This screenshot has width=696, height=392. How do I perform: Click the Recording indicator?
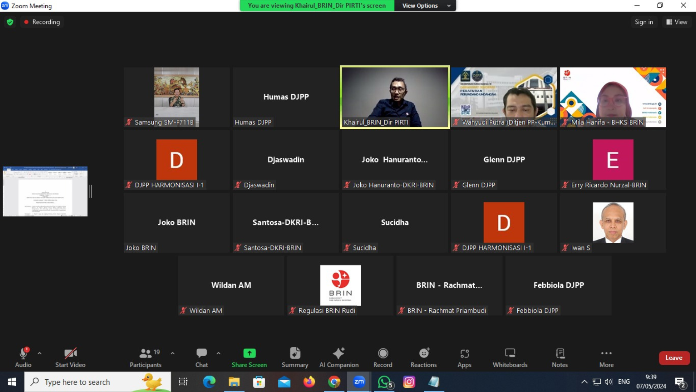[42, 22]
